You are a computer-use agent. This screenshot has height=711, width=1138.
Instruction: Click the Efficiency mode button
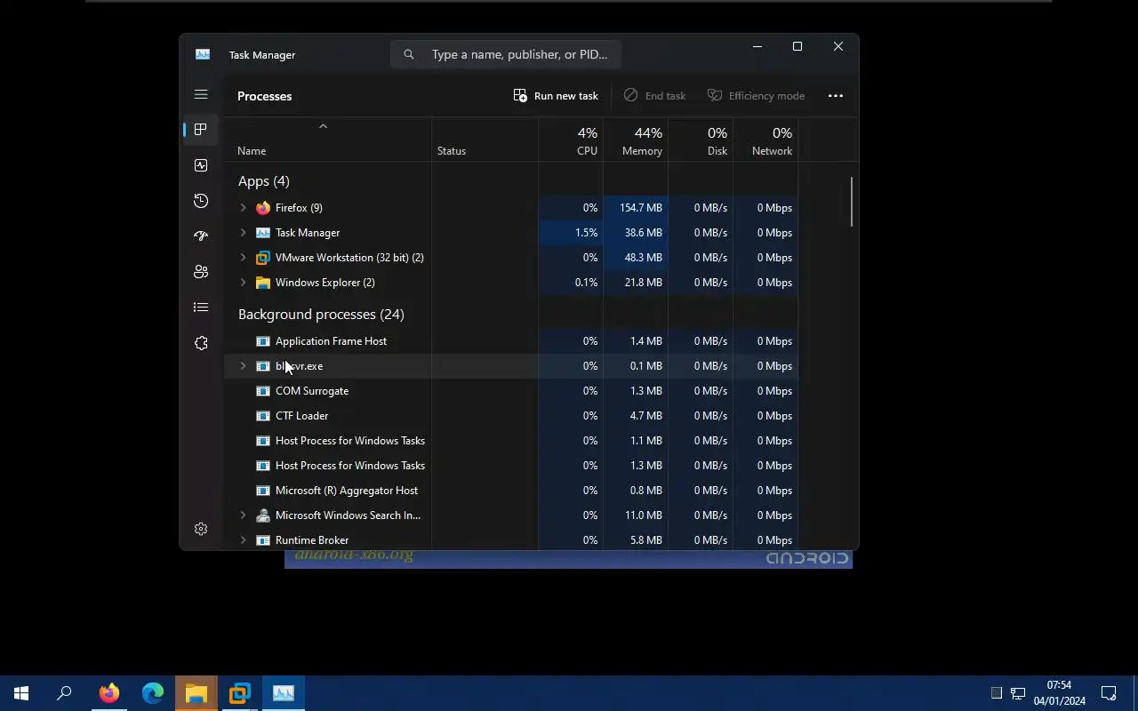coord(757,96)
